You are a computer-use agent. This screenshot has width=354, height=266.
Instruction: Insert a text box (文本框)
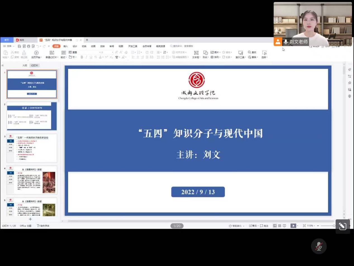pyautogui.click(x=196, y=53)
